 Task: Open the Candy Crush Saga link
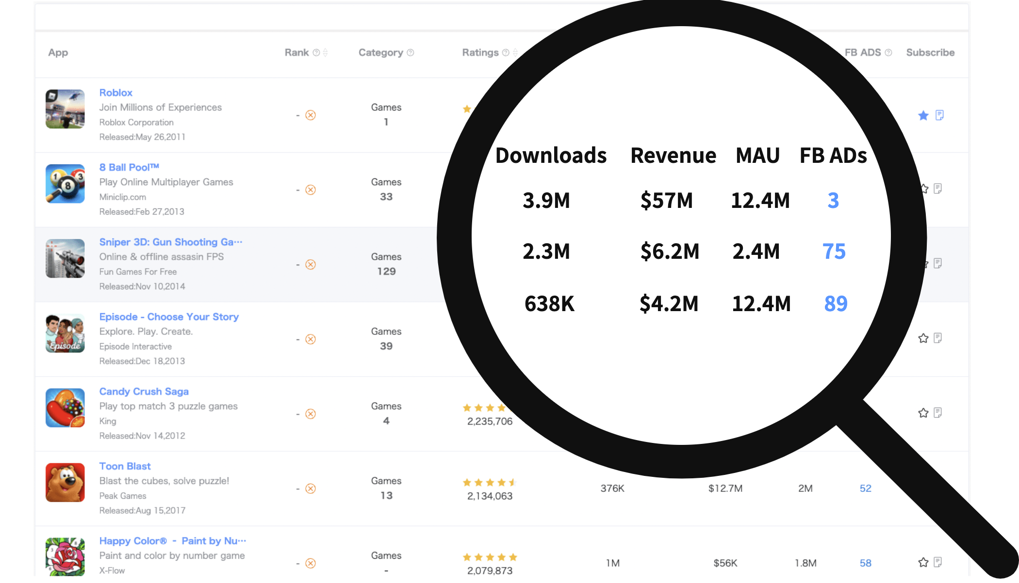(x=144, y=391)
